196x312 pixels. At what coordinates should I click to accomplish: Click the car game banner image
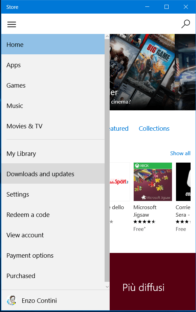[x=185, y=72]
